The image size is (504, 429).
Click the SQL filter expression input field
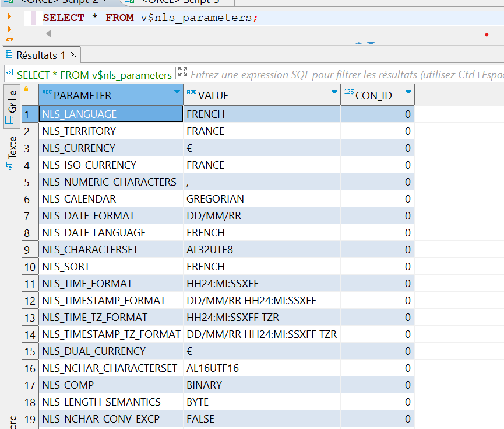tap(344, 75)
